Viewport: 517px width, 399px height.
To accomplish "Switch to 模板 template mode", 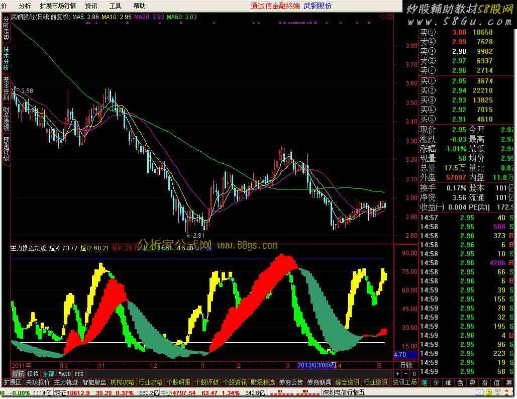I will [33, 374].
